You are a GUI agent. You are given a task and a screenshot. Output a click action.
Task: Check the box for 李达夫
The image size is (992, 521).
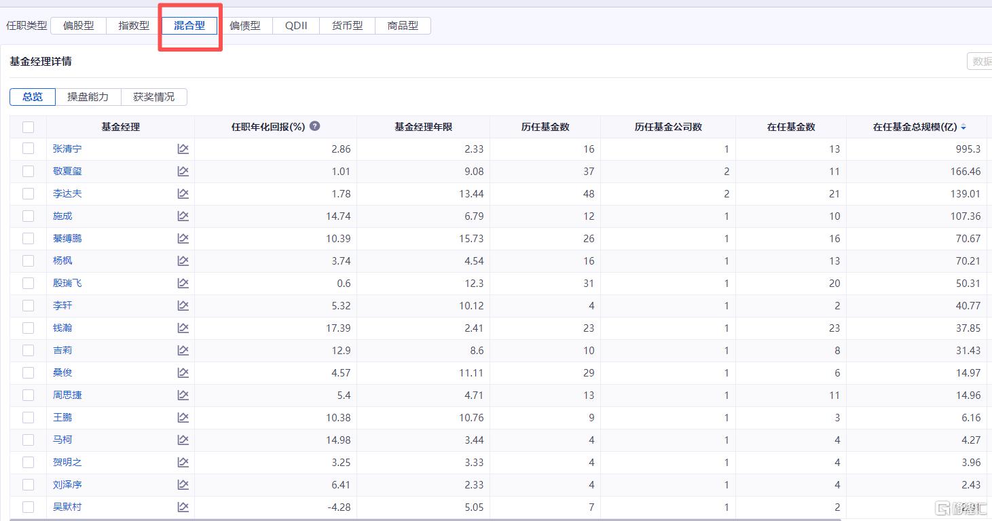point(28,193)
